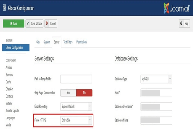This screenshot has width=193, height=129.
Task: Open the Database Type dropdown
Action: (156, 79)
